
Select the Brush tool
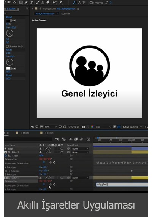(38, 2)
